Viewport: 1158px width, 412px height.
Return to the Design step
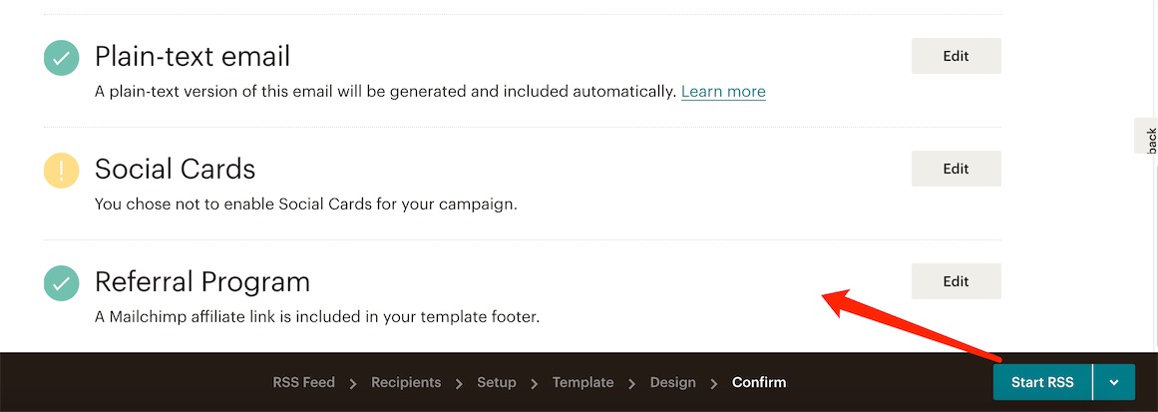(673, 382)
